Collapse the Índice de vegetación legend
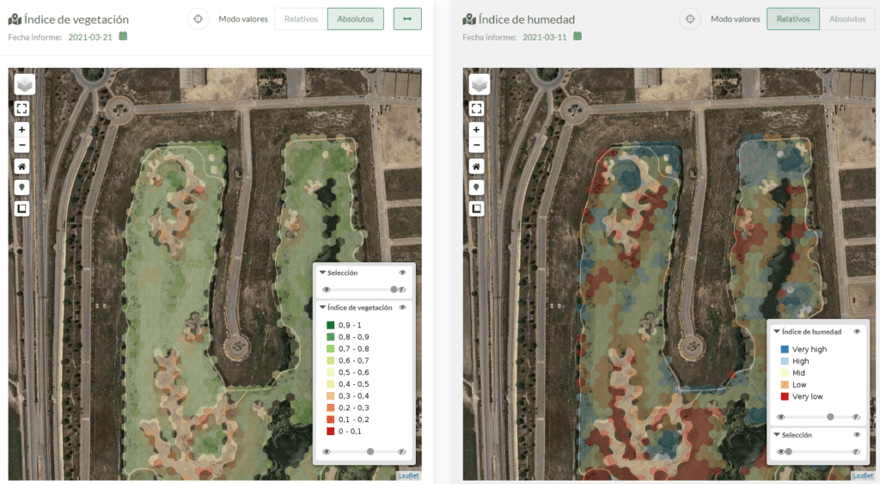The height and width of the screenshot is (484, 880). [323, 308]
